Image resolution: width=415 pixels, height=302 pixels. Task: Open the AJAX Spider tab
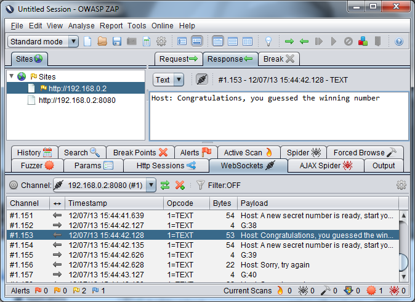[x=326, y=166]
